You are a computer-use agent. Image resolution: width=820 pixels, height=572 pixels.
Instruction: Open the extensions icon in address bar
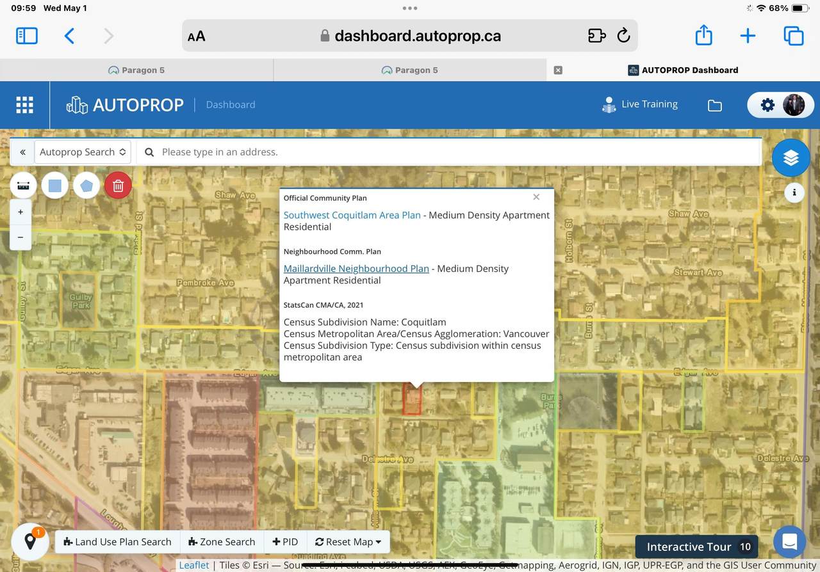[597, 36]
